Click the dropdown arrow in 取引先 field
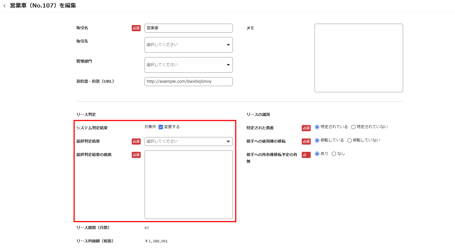The height and width of the screenshot is (251, 455). [228, 45]
